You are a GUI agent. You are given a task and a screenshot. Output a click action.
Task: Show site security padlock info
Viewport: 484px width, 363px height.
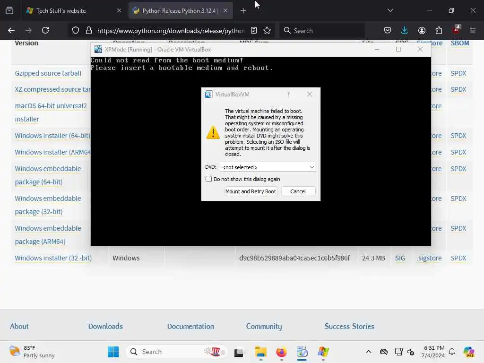click(x=88, y=30)
